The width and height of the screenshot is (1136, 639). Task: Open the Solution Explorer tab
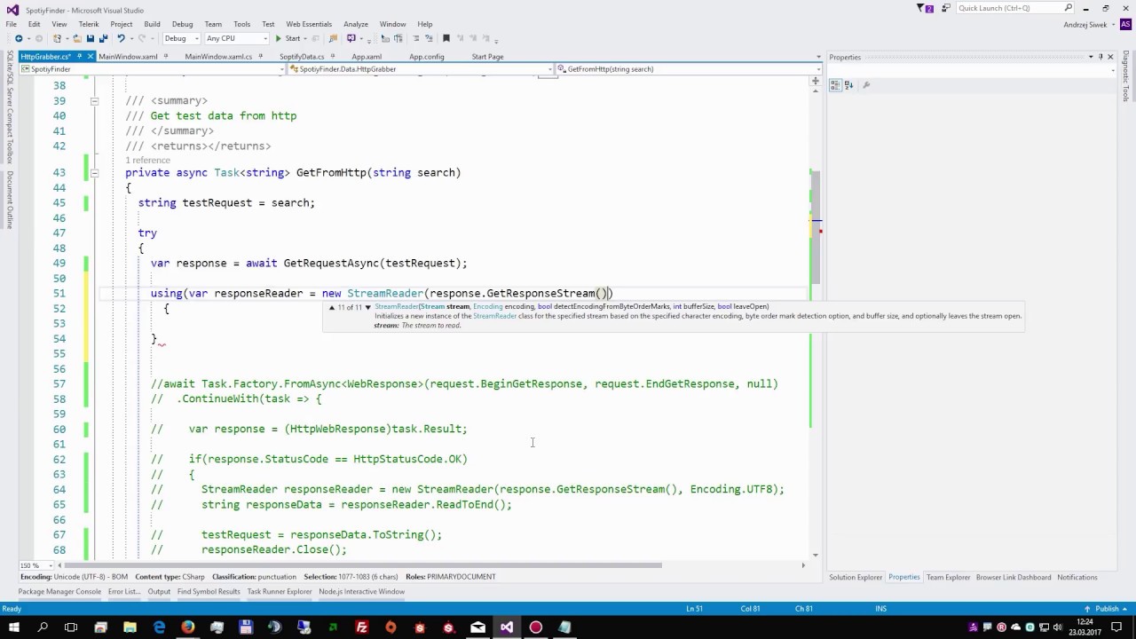coord(856,577)
